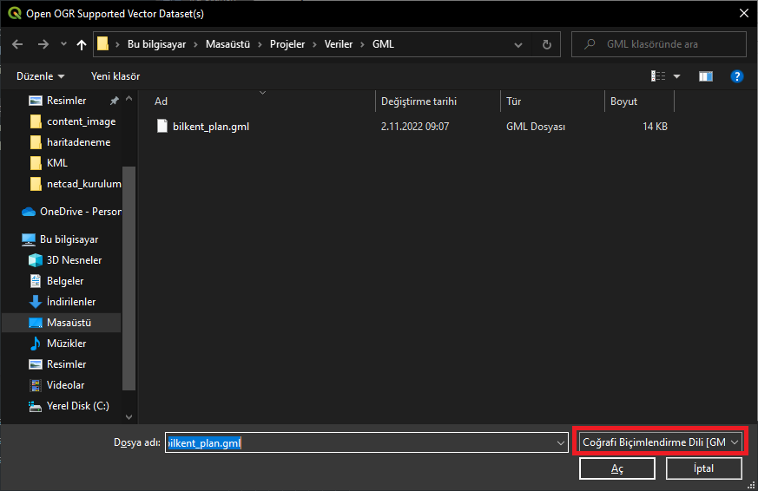Select OneDrive - Personal in sidebar
This screenshot has height=491, width=758.
[80, 212]
